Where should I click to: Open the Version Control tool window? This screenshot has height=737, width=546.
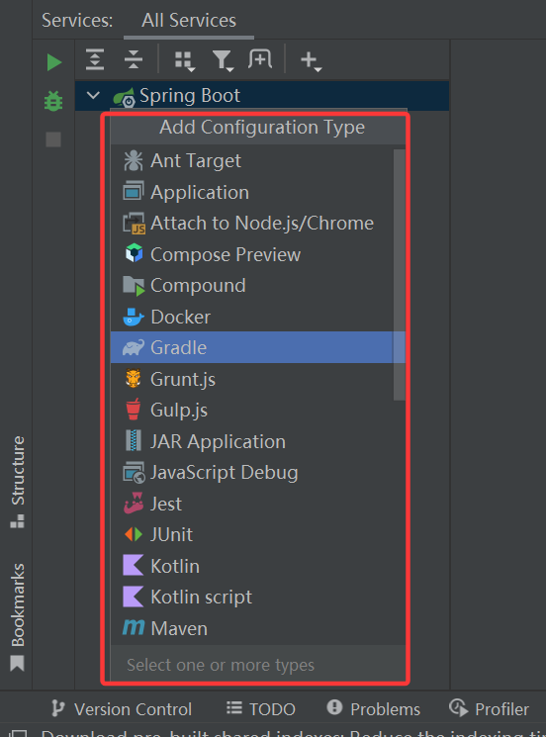(122, 708)
